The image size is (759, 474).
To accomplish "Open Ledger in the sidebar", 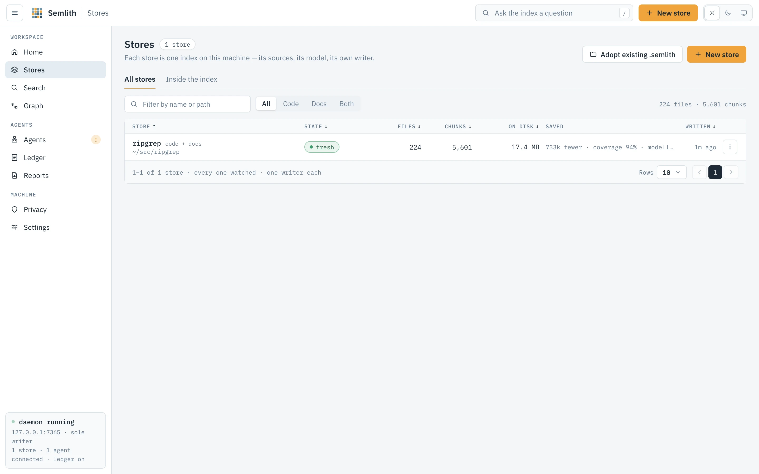I will coord(56,158).
